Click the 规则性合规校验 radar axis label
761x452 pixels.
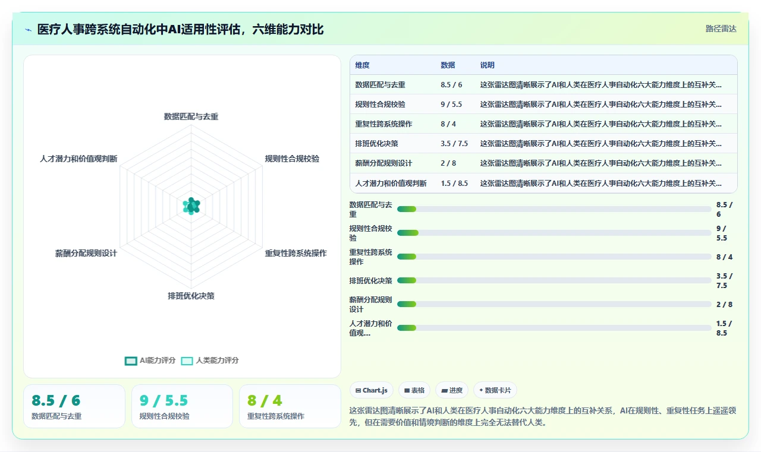292,159
